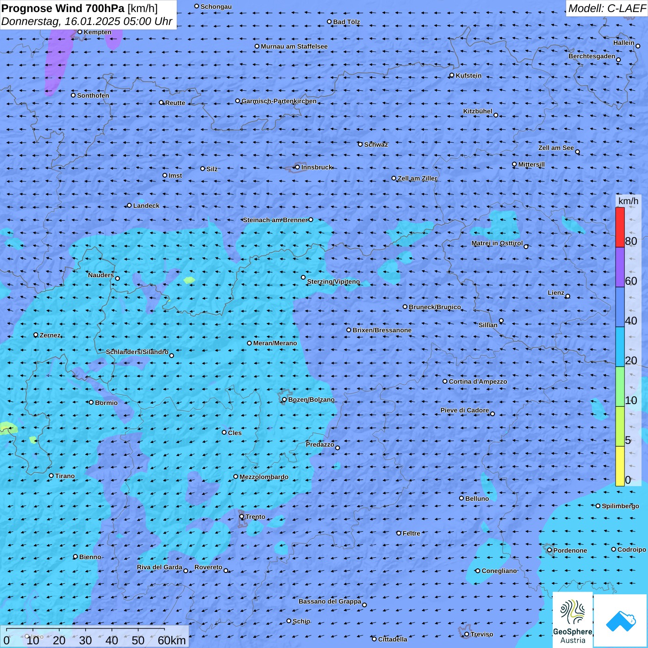Click the Pordenone city marker dot
Image resolution: width=648 pixels, height=648 pixels.
(x=549, y=550)
